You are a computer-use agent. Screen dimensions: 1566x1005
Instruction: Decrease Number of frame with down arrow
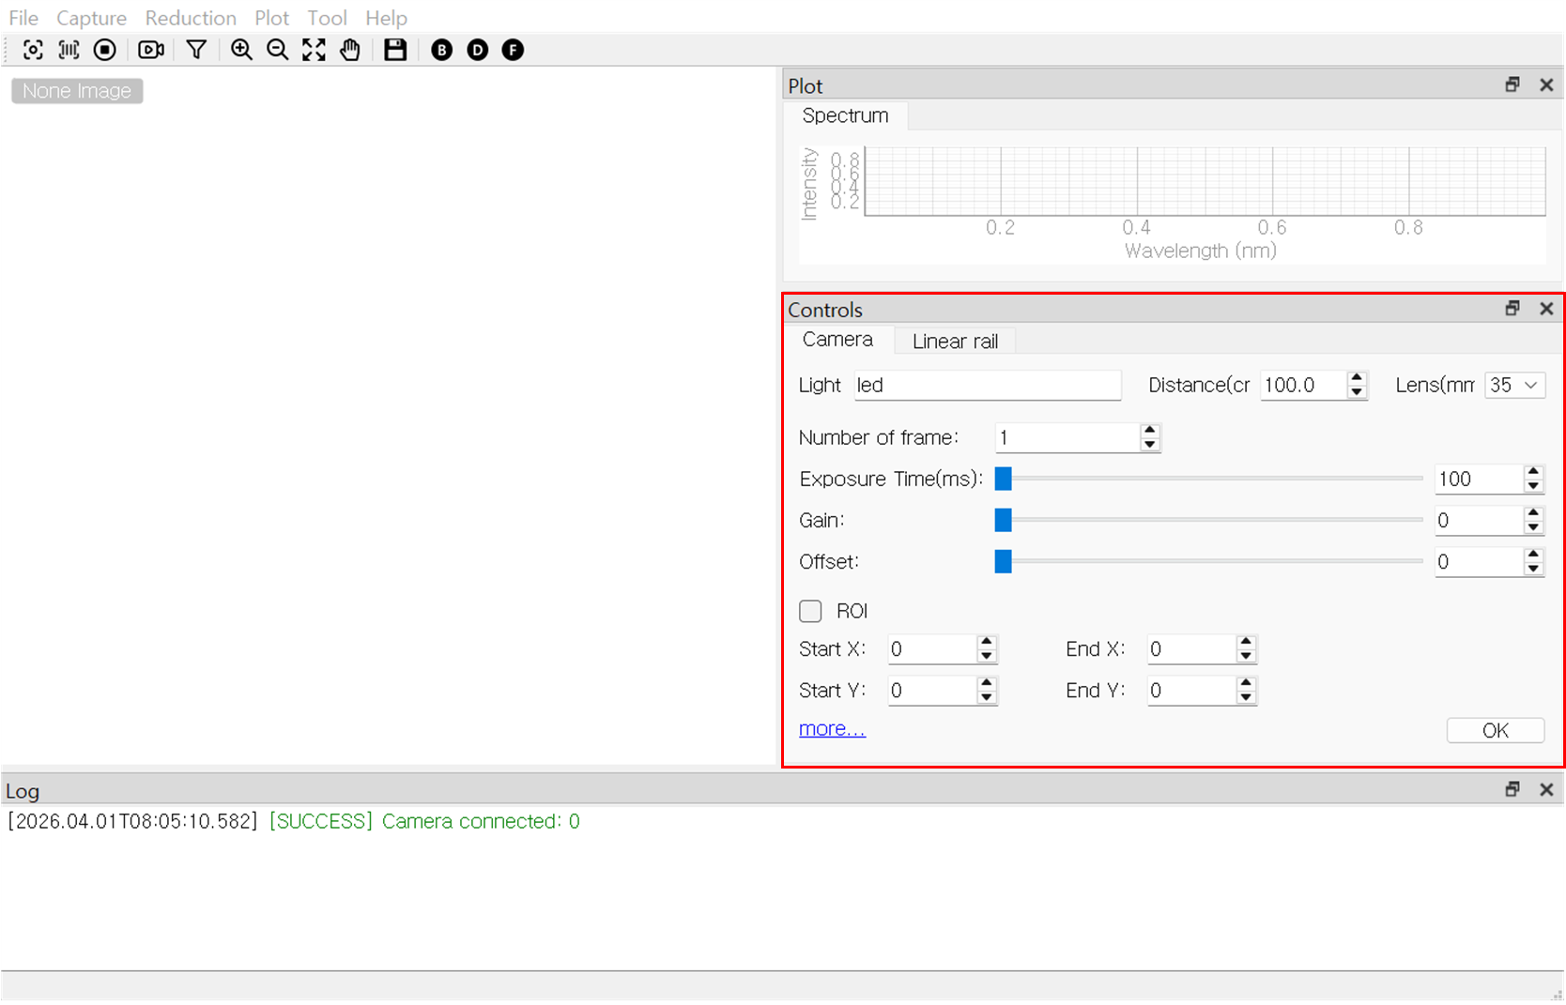pos(1150,445)
